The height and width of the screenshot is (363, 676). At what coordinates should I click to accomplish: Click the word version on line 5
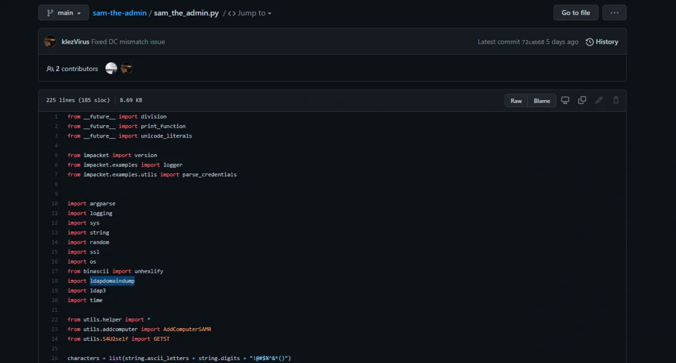click(x=146, y=155)
